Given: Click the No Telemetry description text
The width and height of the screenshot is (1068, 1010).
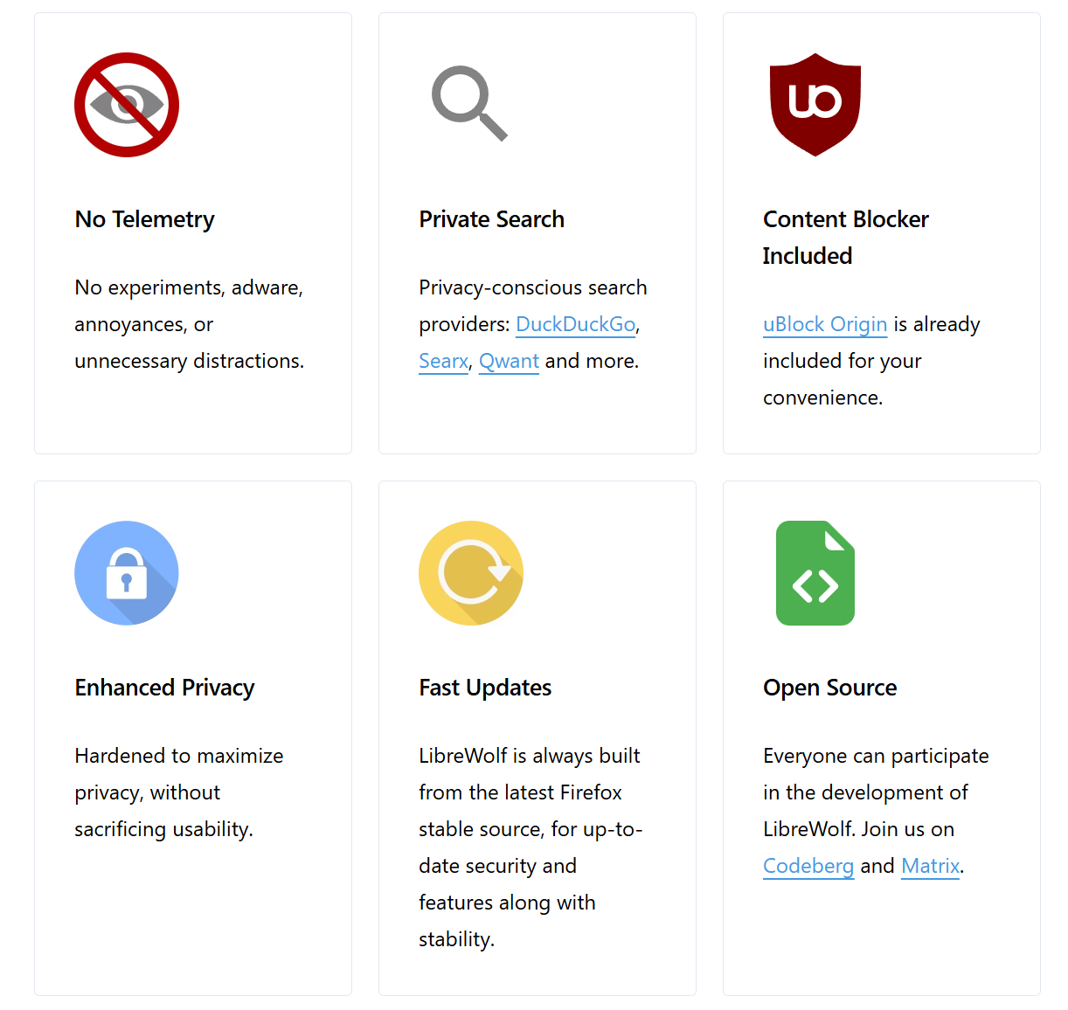Looking at the screenshot, I should pyautogui.click(x=189, y=324).
